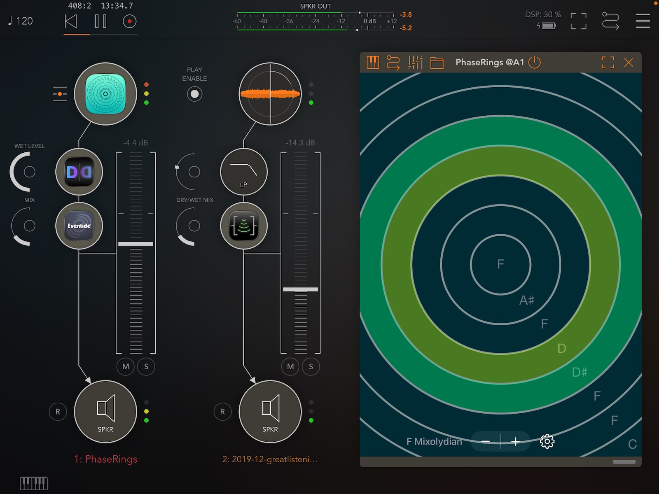Adjust the low-pass filter cutoff knob
This screenshot has width=659, height=494.
(x=194, y=172)
